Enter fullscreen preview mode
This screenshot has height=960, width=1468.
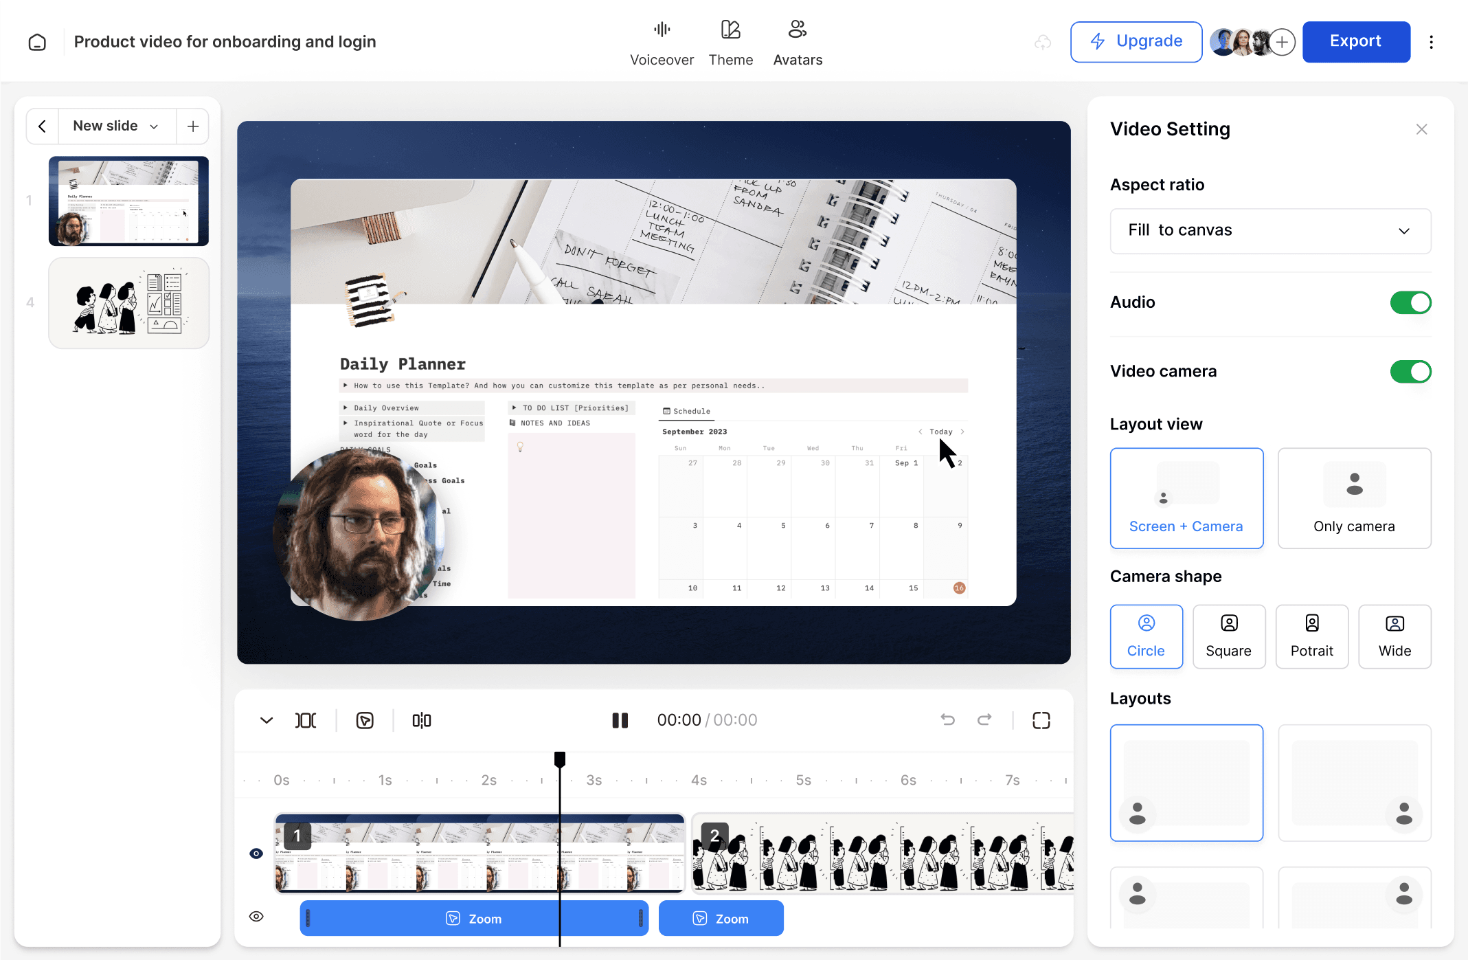(x=1041, y=720)
